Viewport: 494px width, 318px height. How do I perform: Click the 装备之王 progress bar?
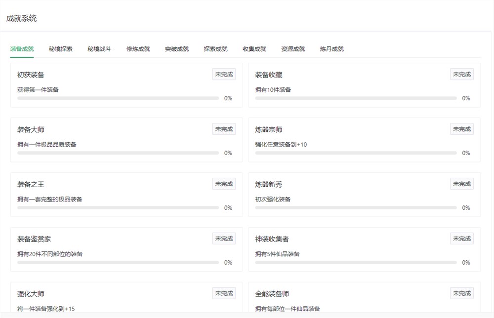tap(118, 208)
